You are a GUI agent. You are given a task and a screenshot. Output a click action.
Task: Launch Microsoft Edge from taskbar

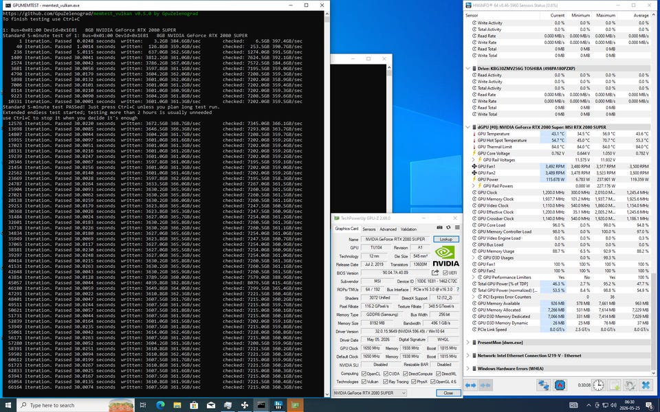point(160,405)
